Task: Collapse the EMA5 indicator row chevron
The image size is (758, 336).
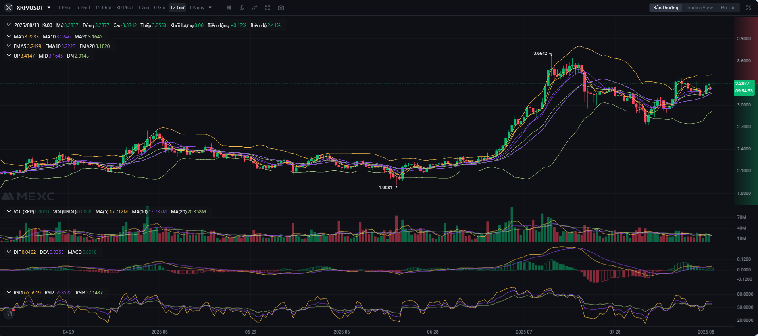Action: pos(9,46)
